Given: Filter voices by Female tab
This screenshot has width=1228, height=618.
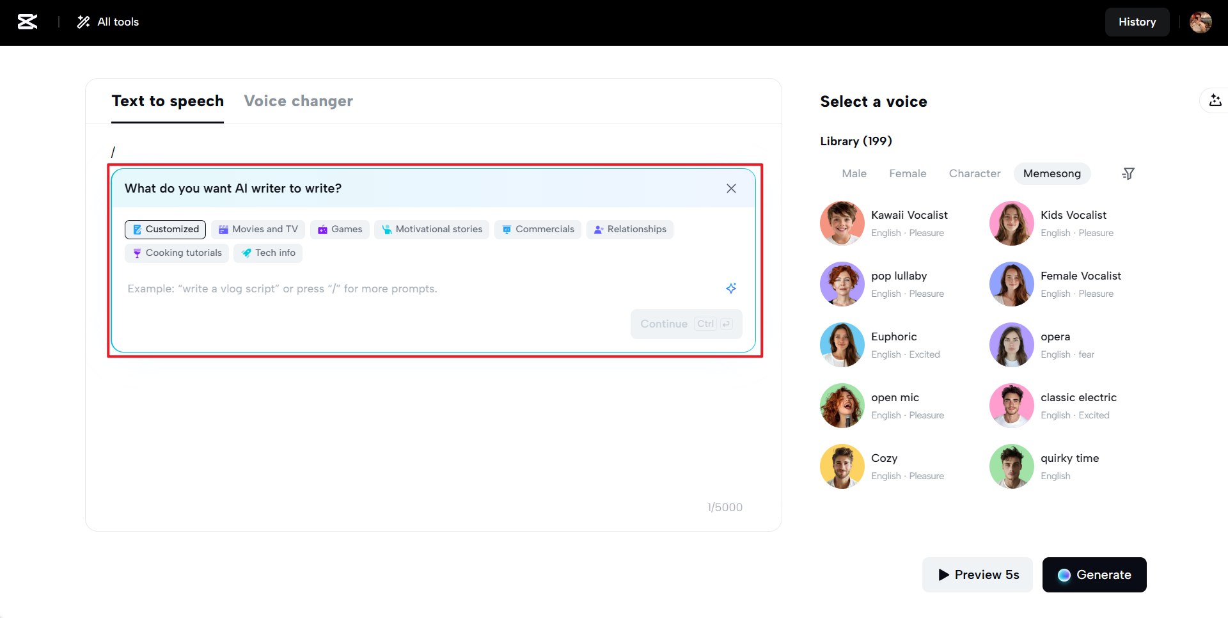Looking at the screenshot, I should pyautogui.click(x=908, y=173).
